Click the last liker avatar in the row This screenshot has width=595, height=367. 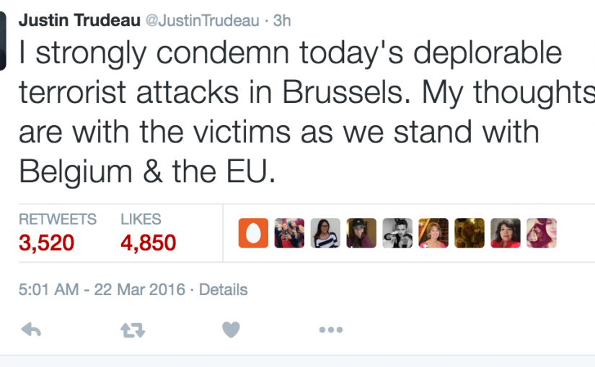pos(542,233)
